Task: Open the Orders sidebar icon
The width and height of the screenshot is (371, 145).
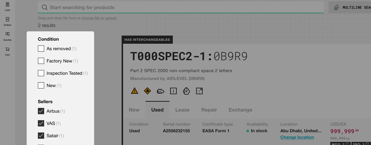Action: (8, 22)
